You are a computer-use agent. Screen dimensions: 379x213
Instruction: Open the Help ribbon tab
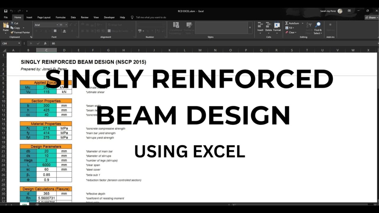122,17
